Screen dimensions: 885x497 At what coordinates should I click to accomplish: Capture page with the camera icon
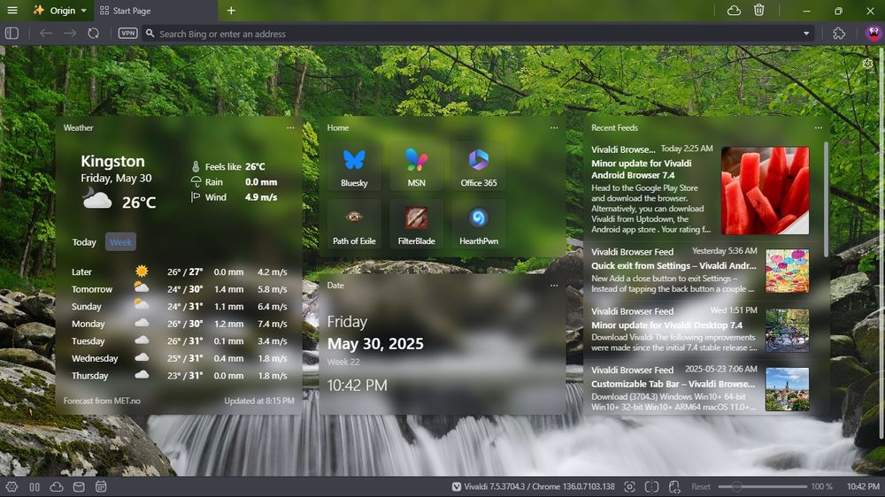click(629, 487)
